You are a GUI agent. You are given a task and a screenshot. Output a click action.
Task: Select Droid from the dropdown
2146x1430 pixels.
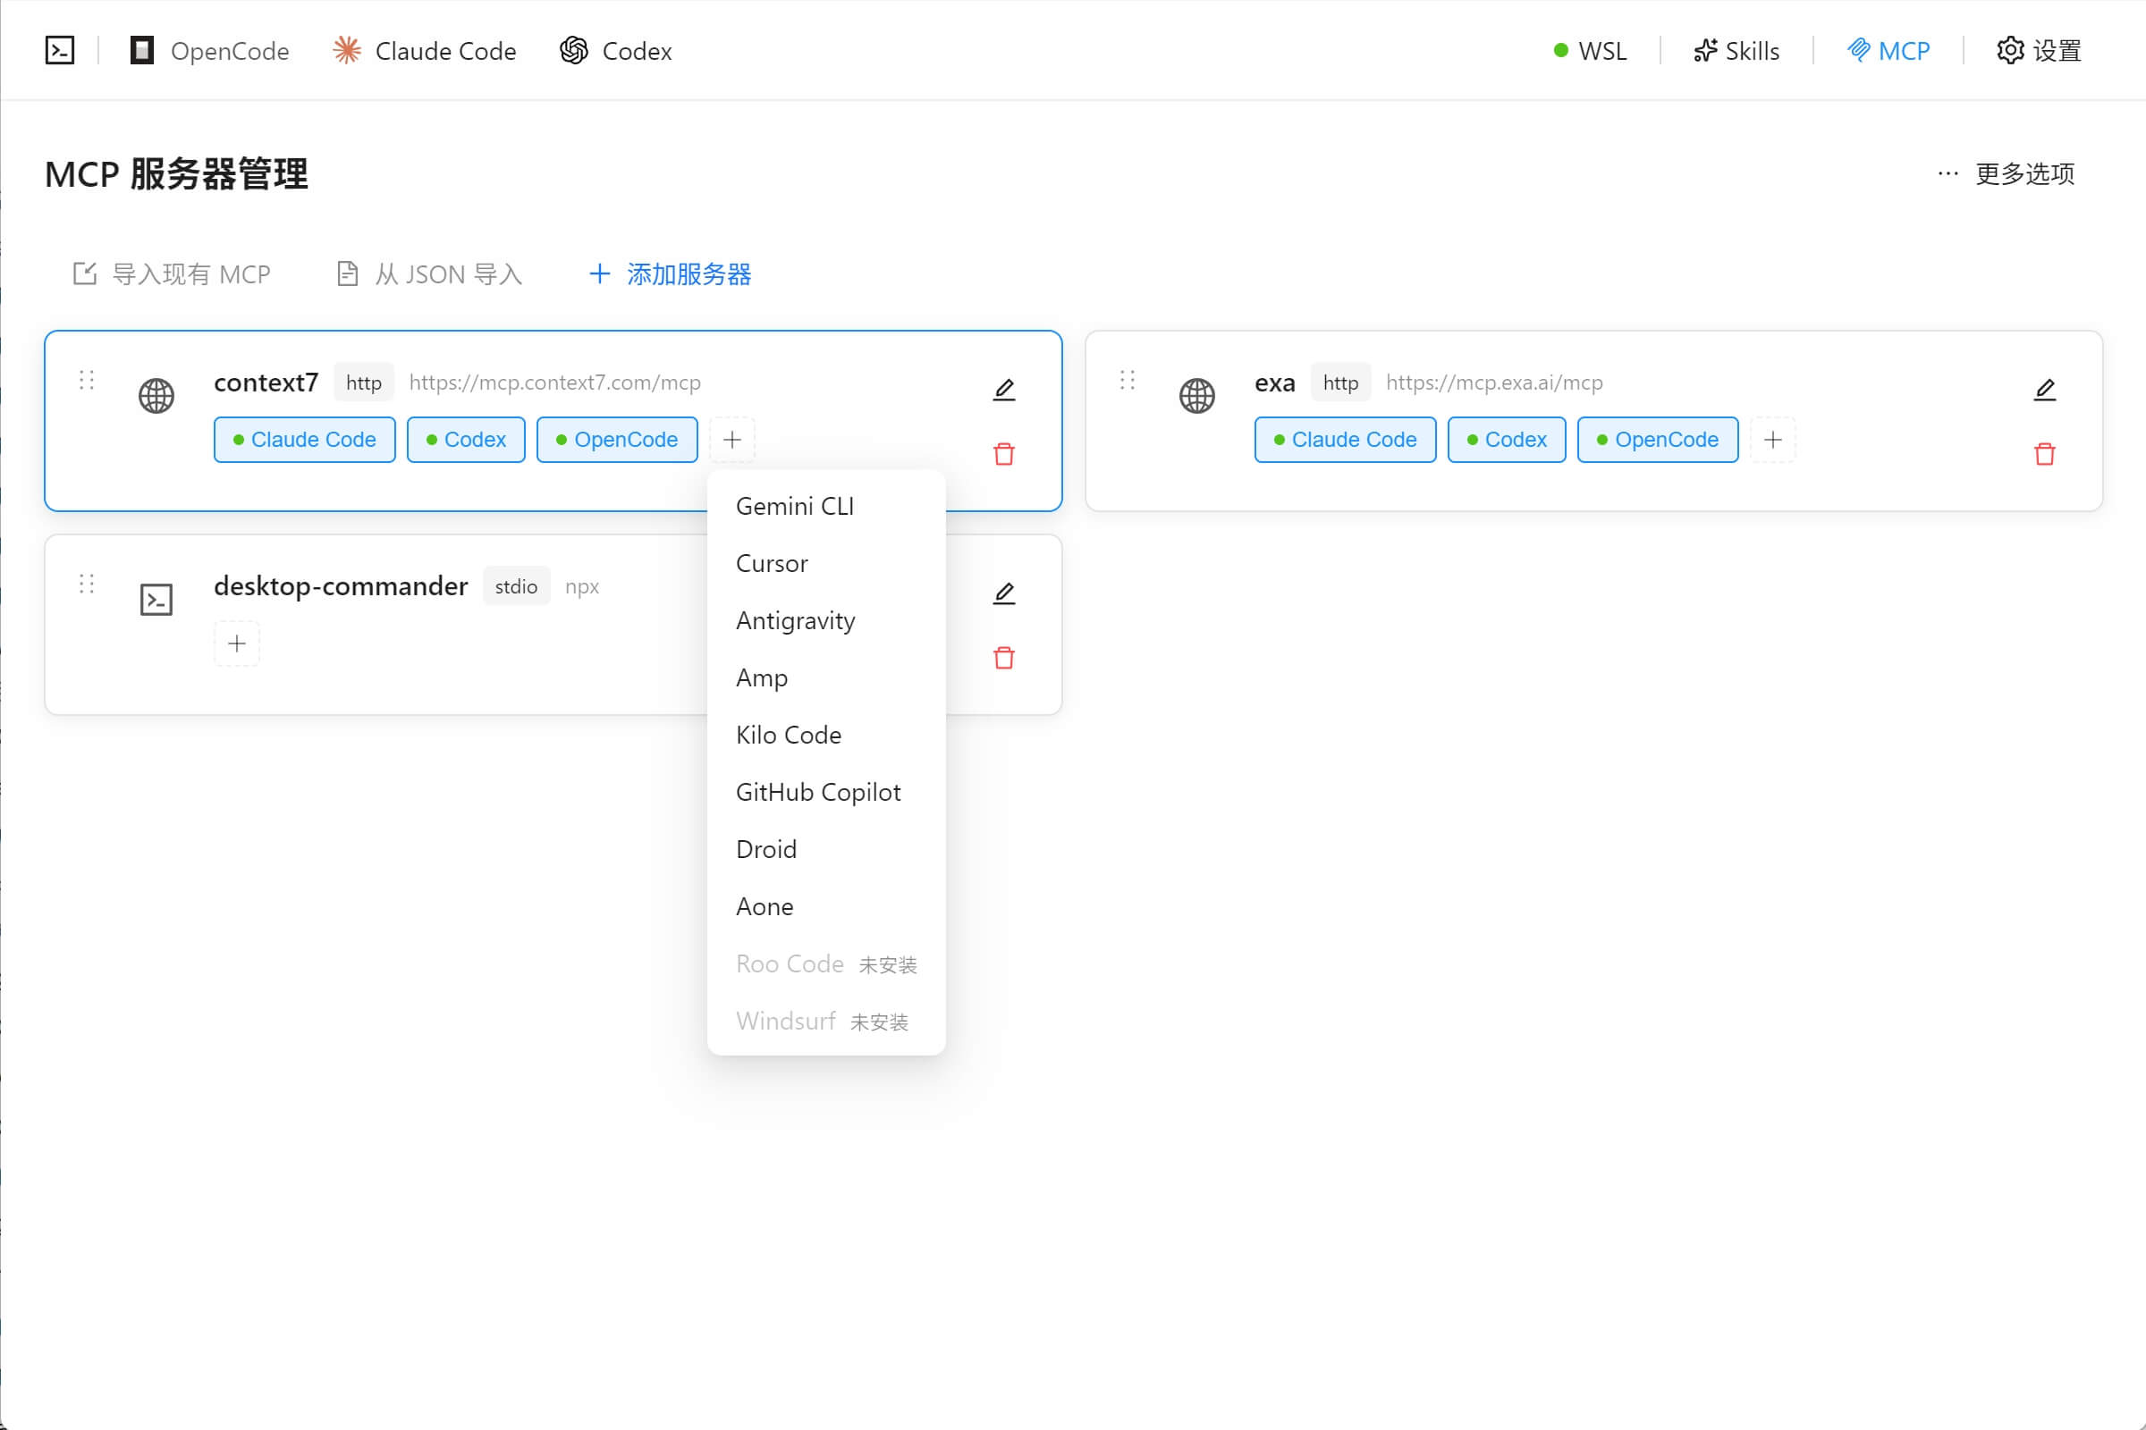click(826, 850)
